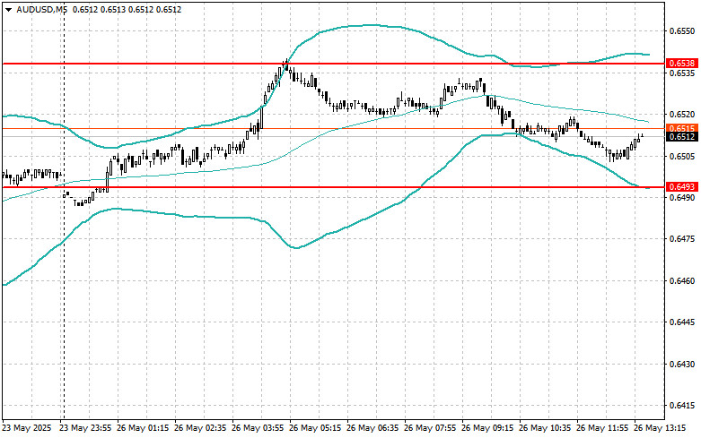This screenshot has height=438, width=701.
Task: Click the 0.6430 price scale value
Action: click(682, 365)
